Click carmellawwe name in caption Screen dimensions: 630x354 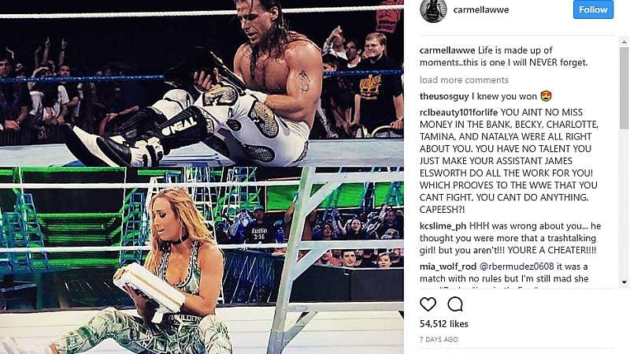(447, 50)
